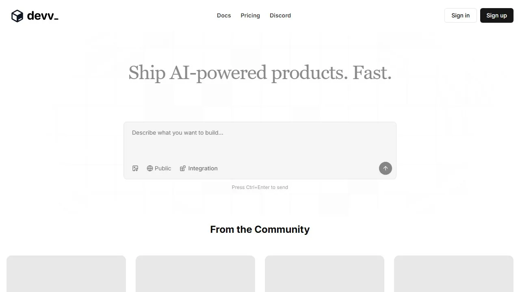Click the Sign up button
Viewport: 520px width, 292px height.
[x=497, y=15]
